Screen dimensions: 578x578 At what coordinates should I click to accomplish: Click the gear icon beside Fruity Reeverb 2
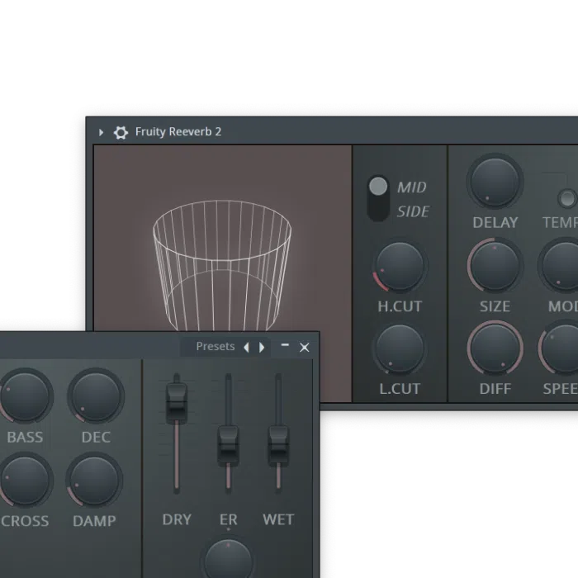(x=121, y=132)
